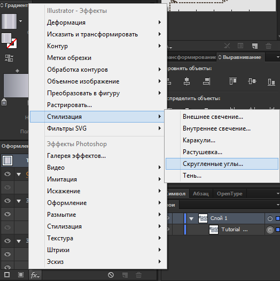Click the clear appearance icon

coord(111,275)
